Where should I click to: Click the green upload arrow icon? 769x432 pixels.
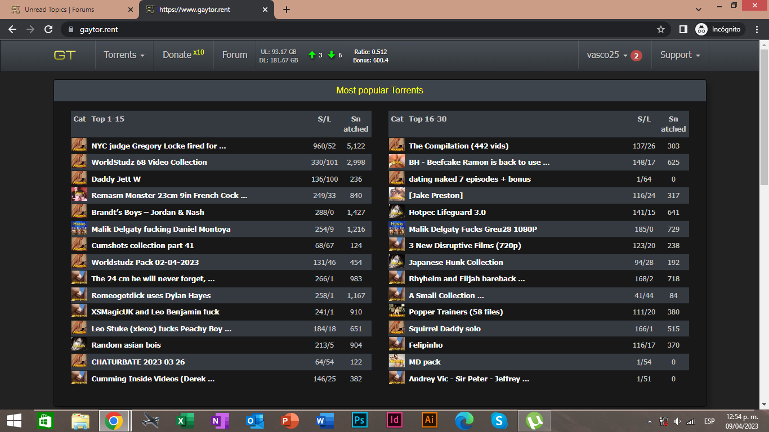[312, 55]
